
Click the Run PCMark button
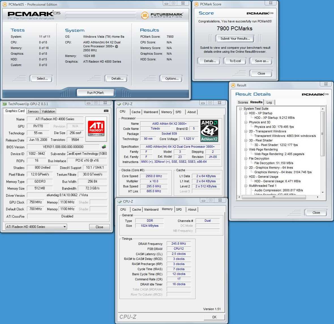coord(95,93)
